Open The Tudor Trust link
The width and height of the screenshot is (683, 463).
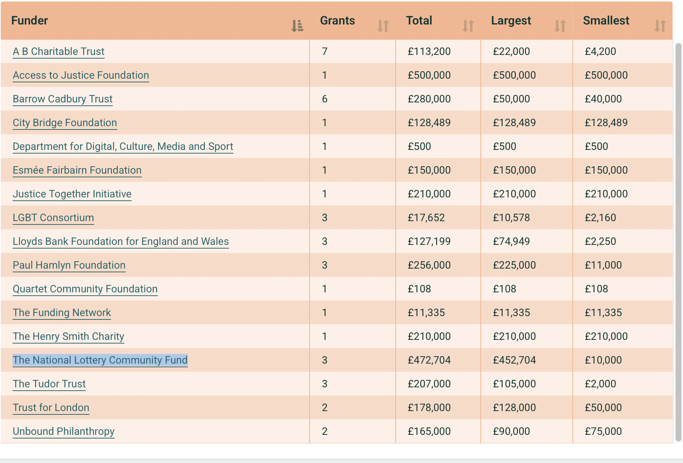[49, 384]
